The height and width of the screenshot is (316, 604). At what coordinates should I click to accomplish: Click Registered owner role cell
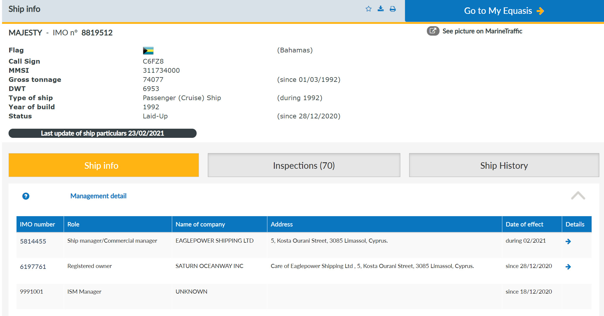point(90,266)
